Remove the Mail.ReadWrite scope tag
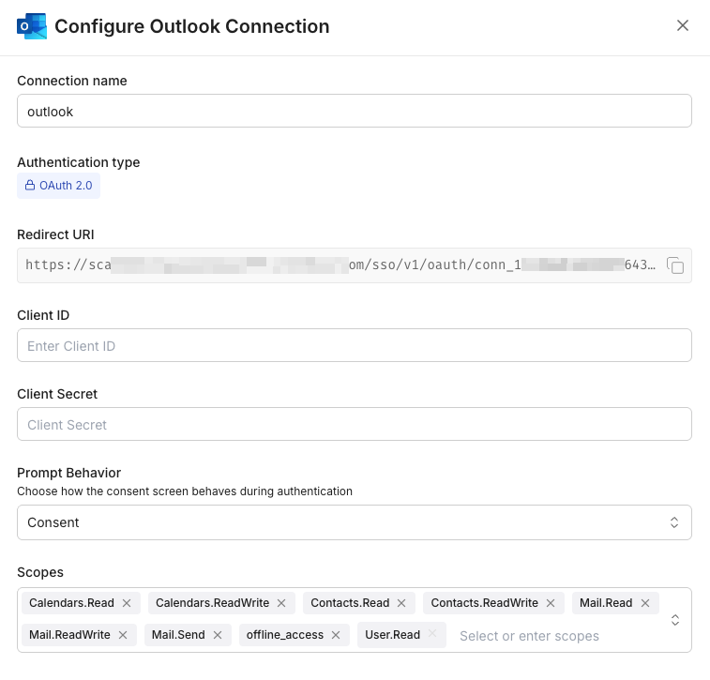Image resolution: width=710 pixels, height=680 pixels. pyautogui.click(x=123, y=635)
